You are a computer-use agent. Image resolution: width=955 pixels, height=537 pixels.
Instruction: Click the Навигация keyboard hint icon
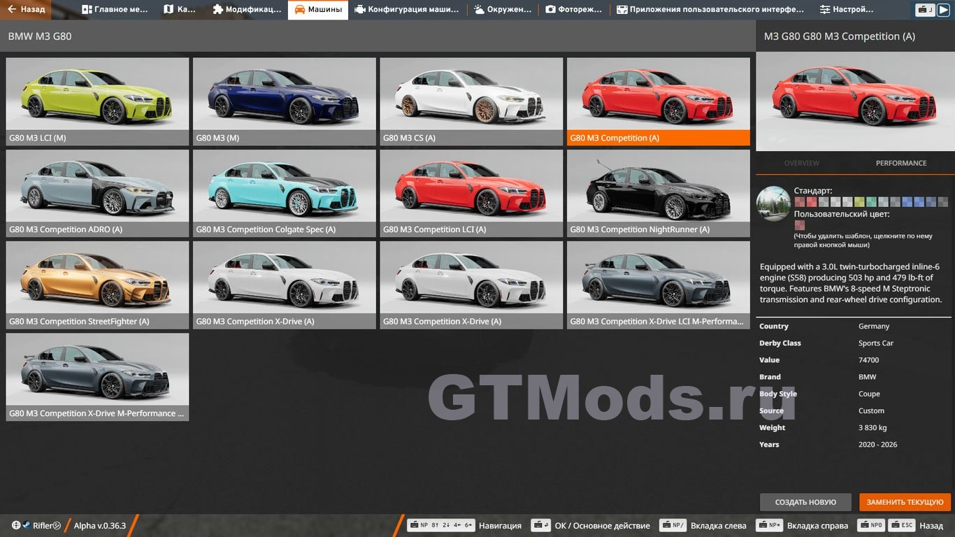[x=440, y=526]
